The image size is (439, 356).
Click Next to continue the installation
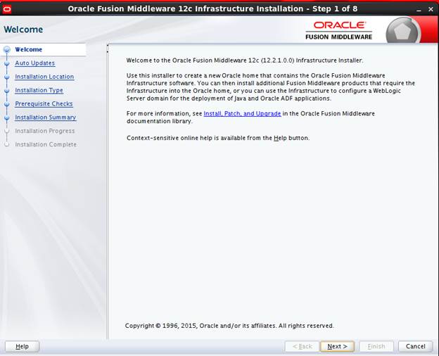337,346
